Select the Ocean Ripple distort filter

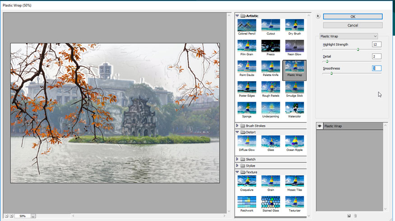[294, 141]
